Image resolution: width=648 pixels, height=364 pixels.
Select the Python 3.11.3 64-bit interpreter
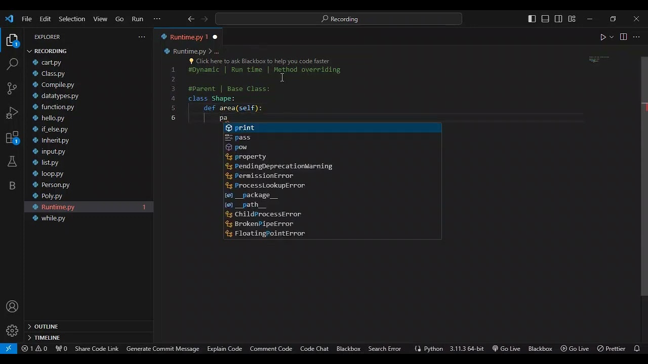[x=467, y=349]
